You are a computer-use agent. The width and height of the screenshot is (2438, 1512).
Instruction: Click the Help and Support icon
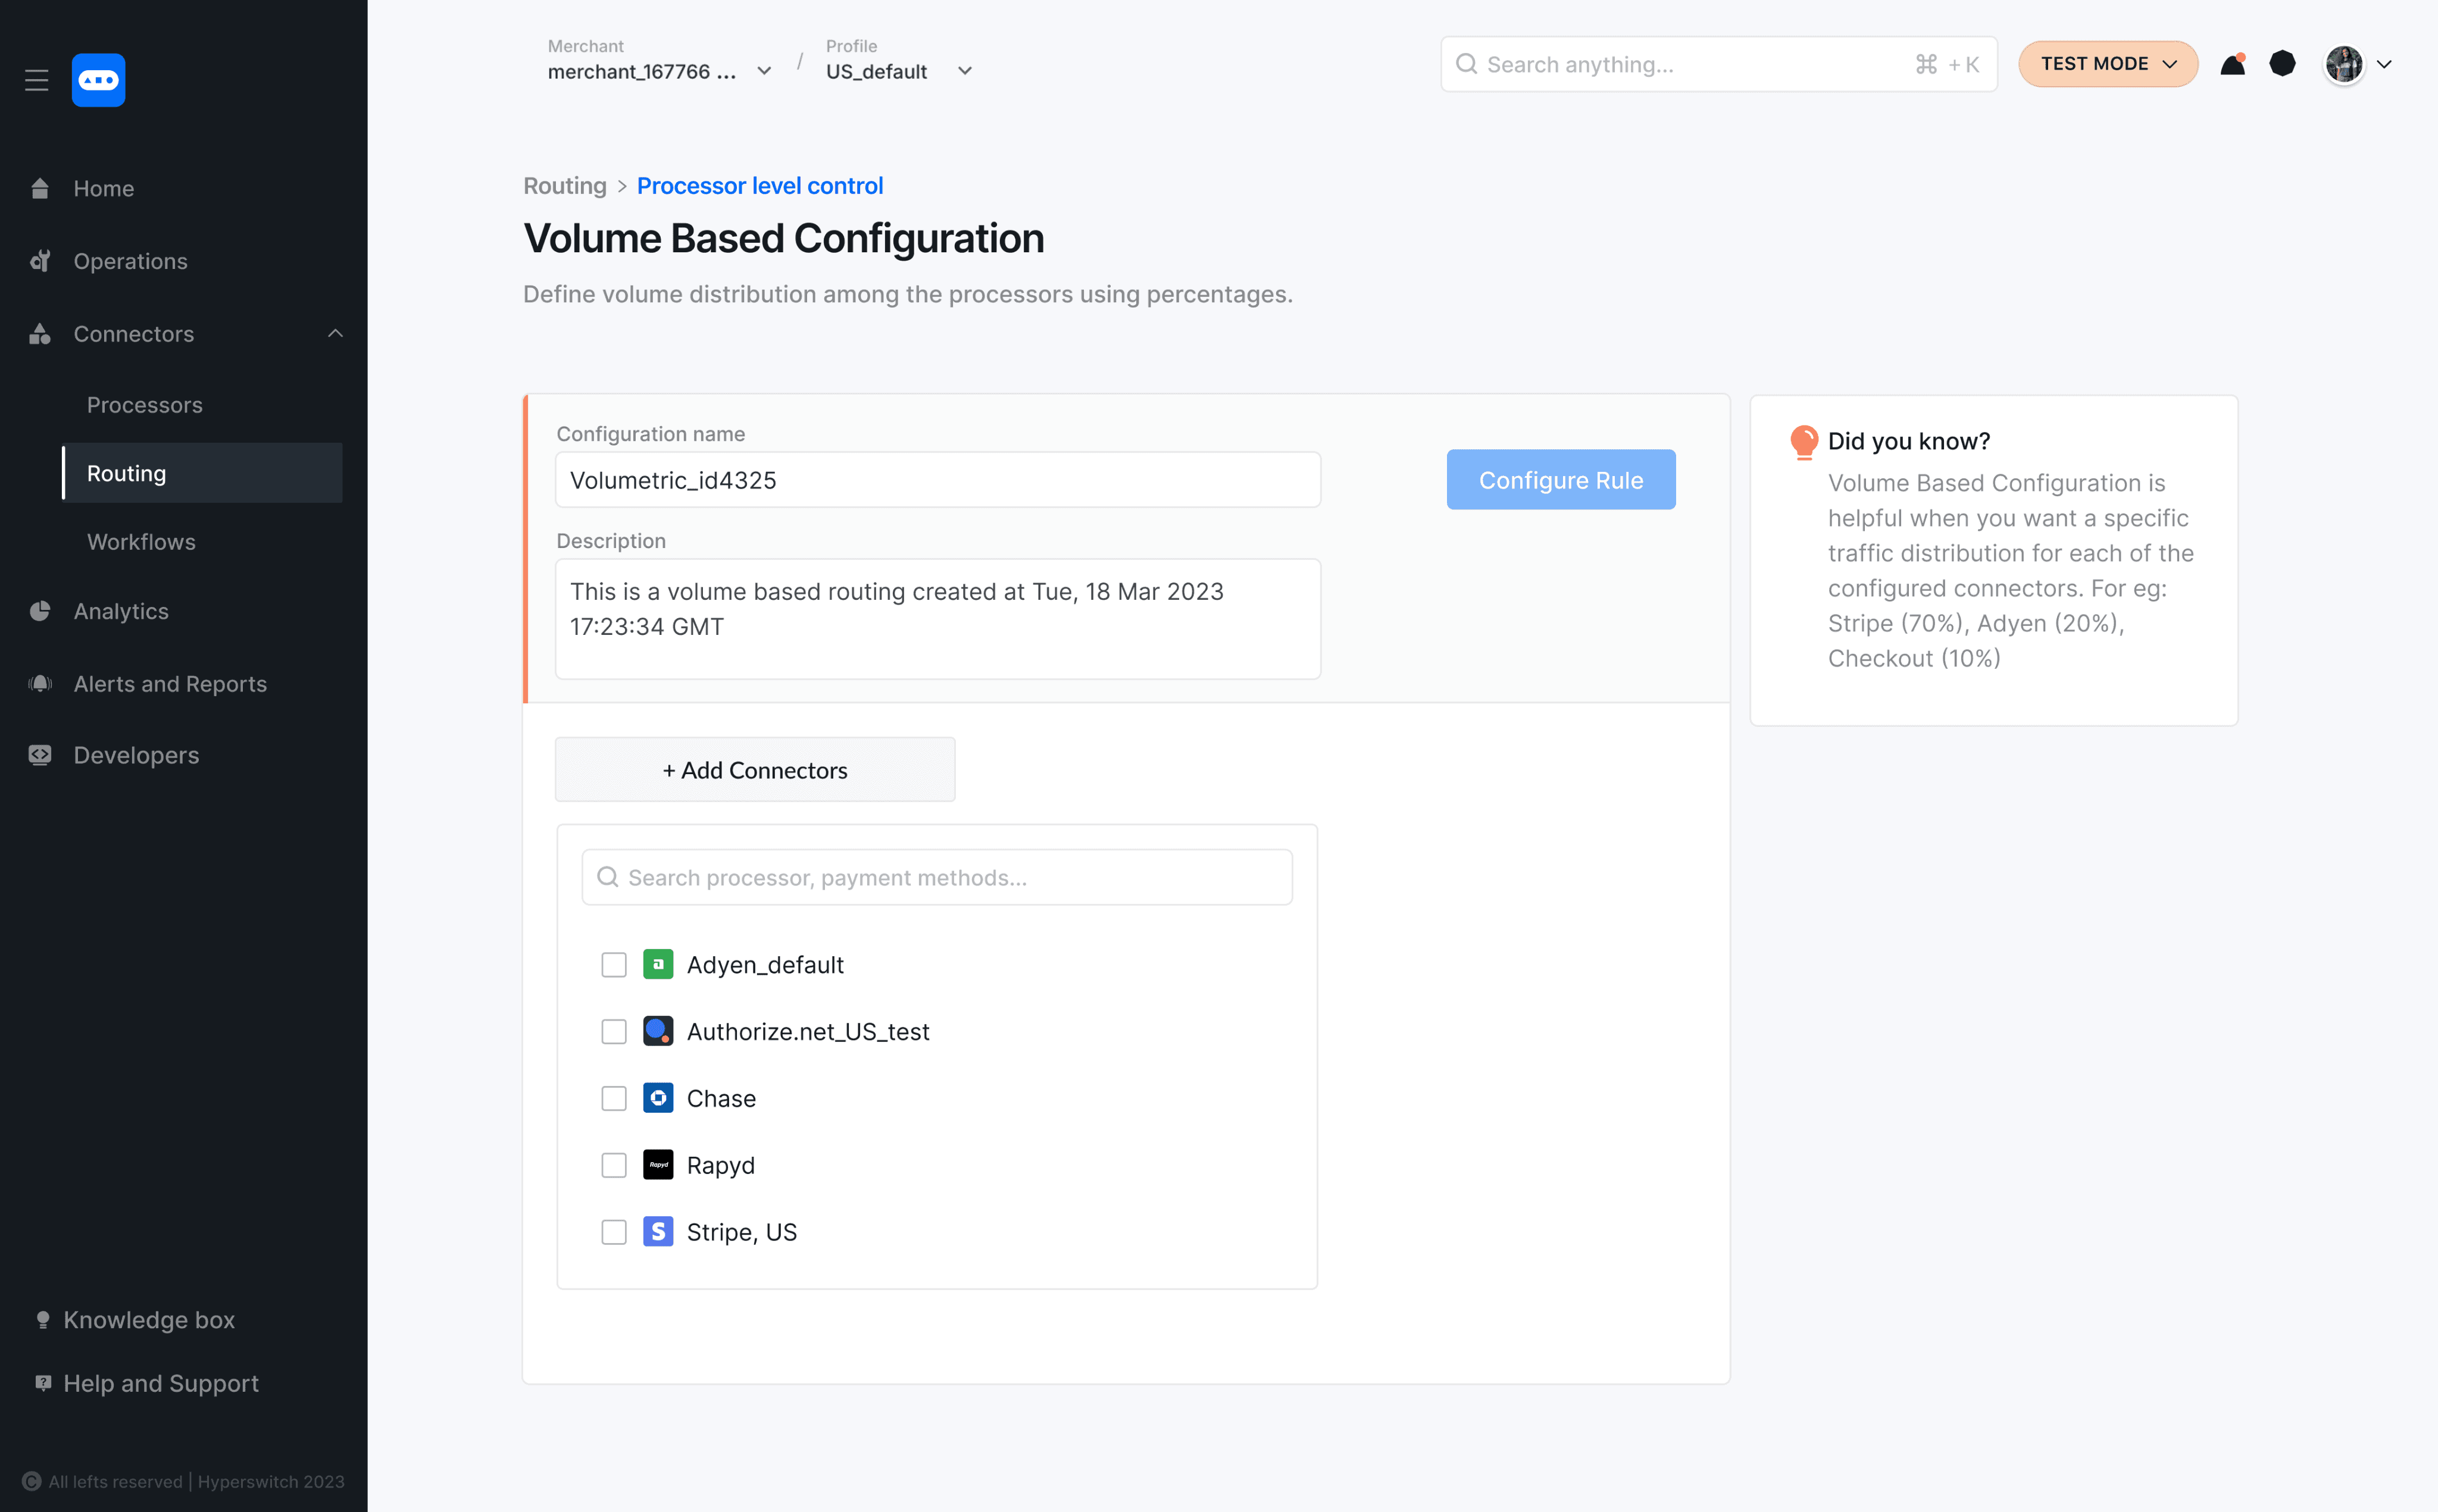tap(43, 1383)
